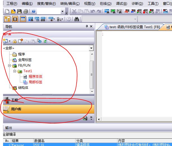
Task: Click the binoculars find icon
Action: [76, 19]
